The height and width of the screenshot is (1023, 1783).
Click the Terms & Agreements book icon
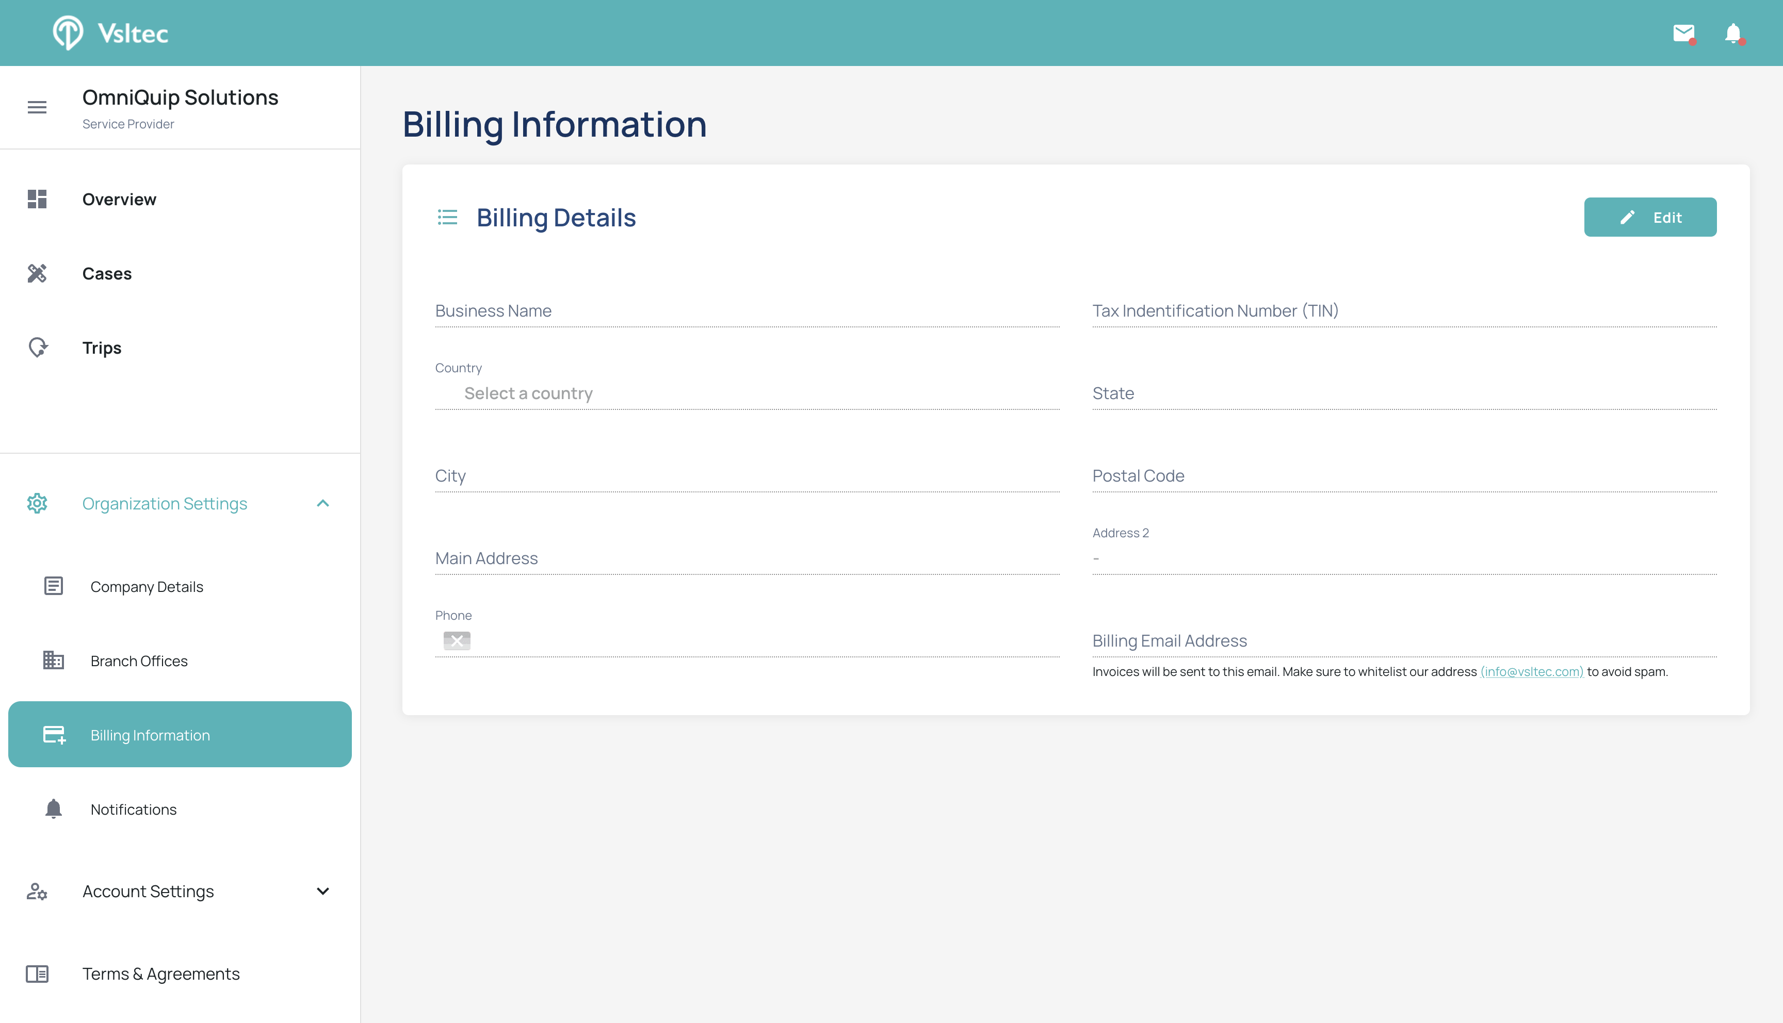coord(37,974)
